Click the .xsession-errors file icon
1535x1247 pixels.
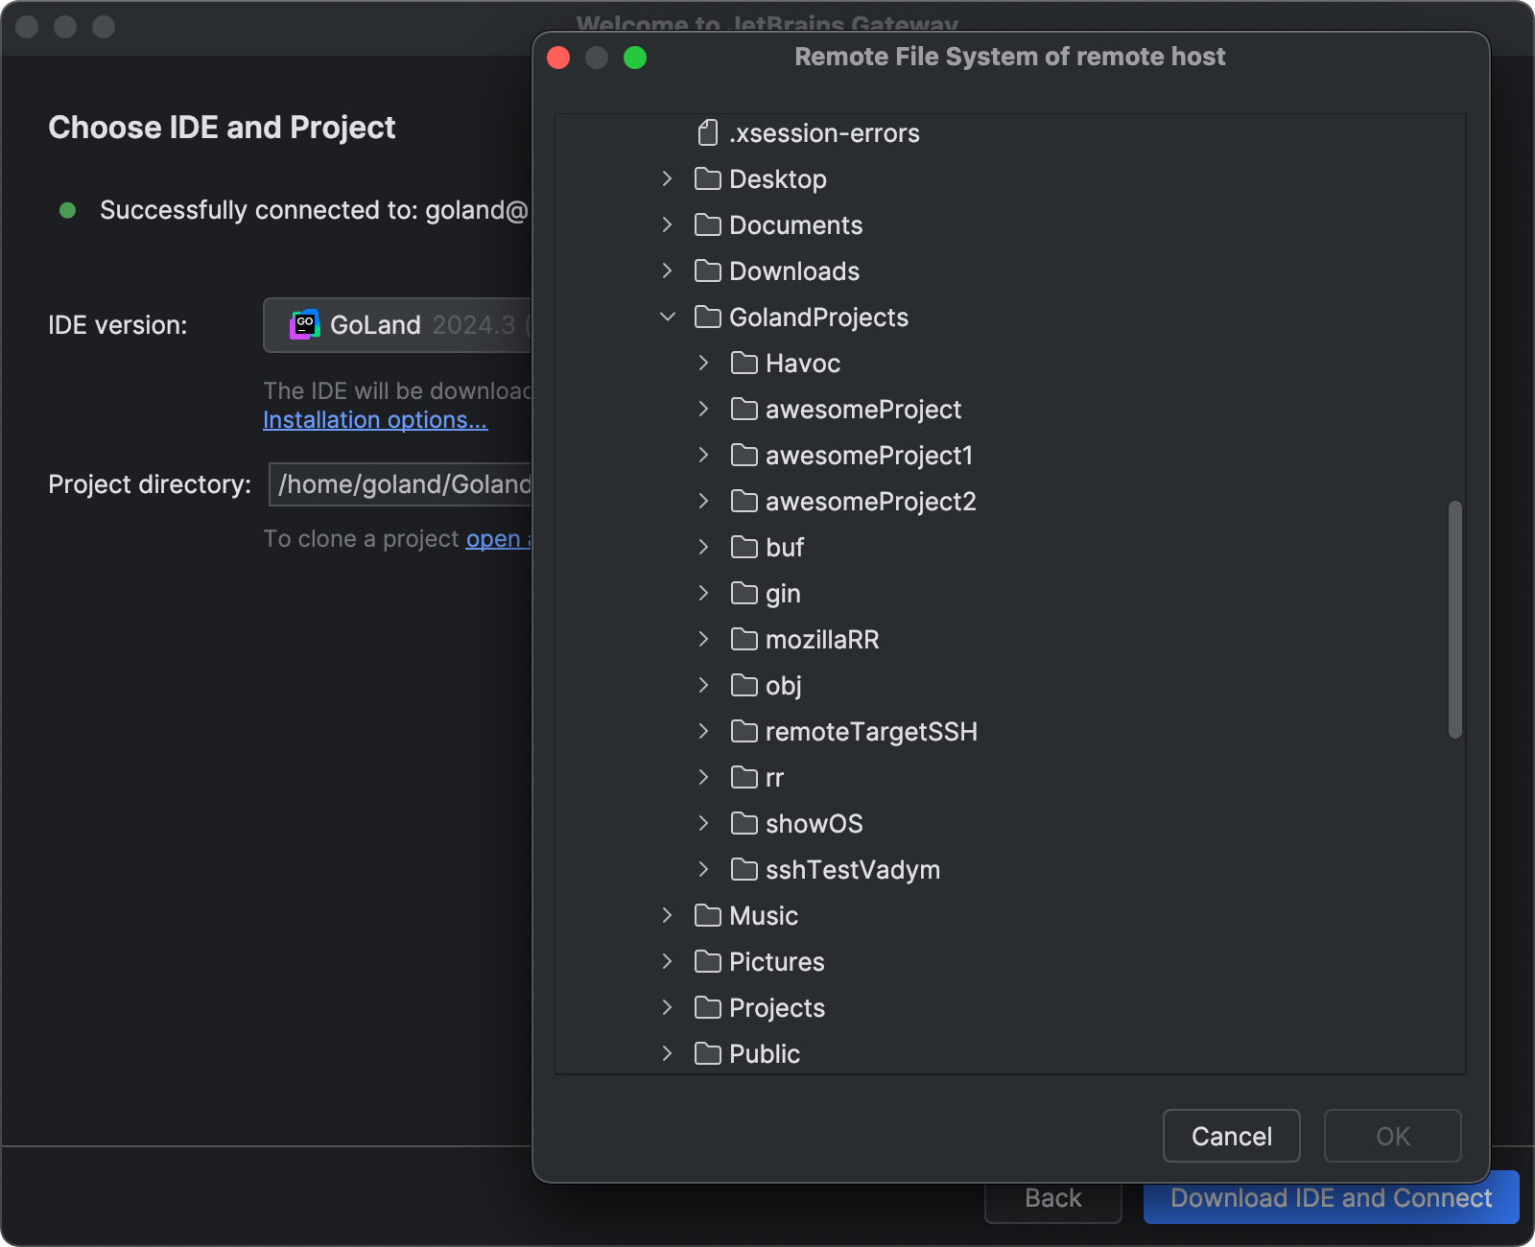708,132
